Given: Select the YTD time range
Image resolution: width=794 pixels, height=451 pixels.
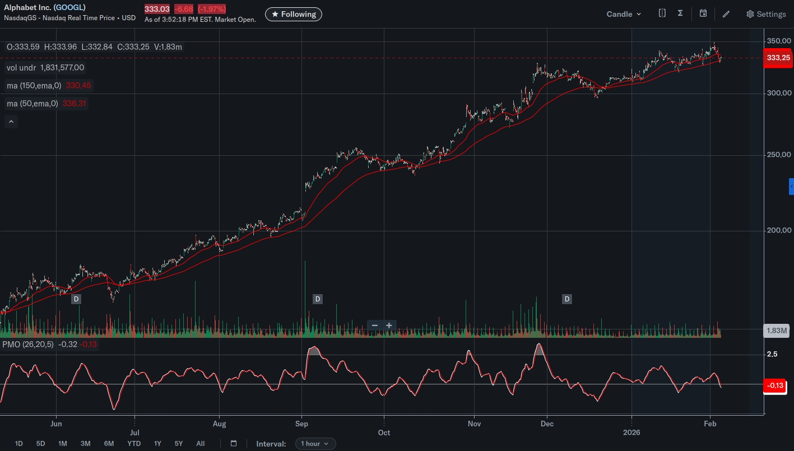Looking at the screenshot, I should pyautogui.click(x=134, y=444).
